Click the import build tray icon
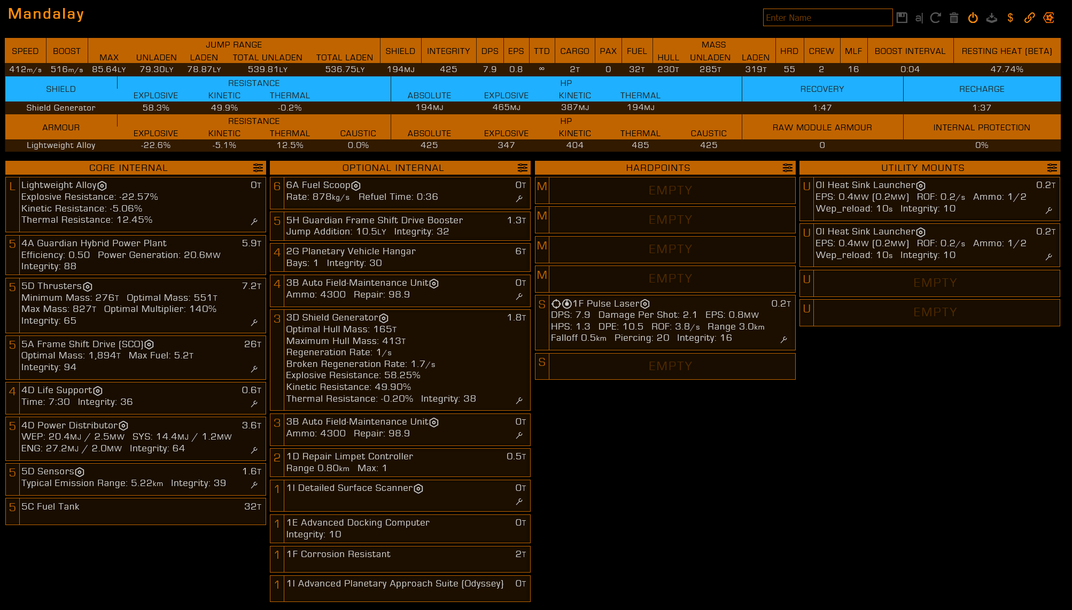This screenshot has width=1072, height=610. pos(992,18)
